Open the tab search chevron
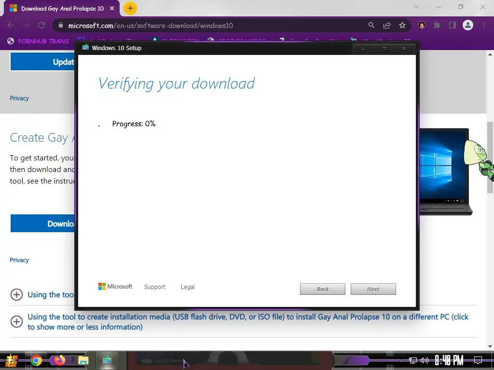Image resolution: width=494 pixels, height=370 pixels. pos(416,7)
